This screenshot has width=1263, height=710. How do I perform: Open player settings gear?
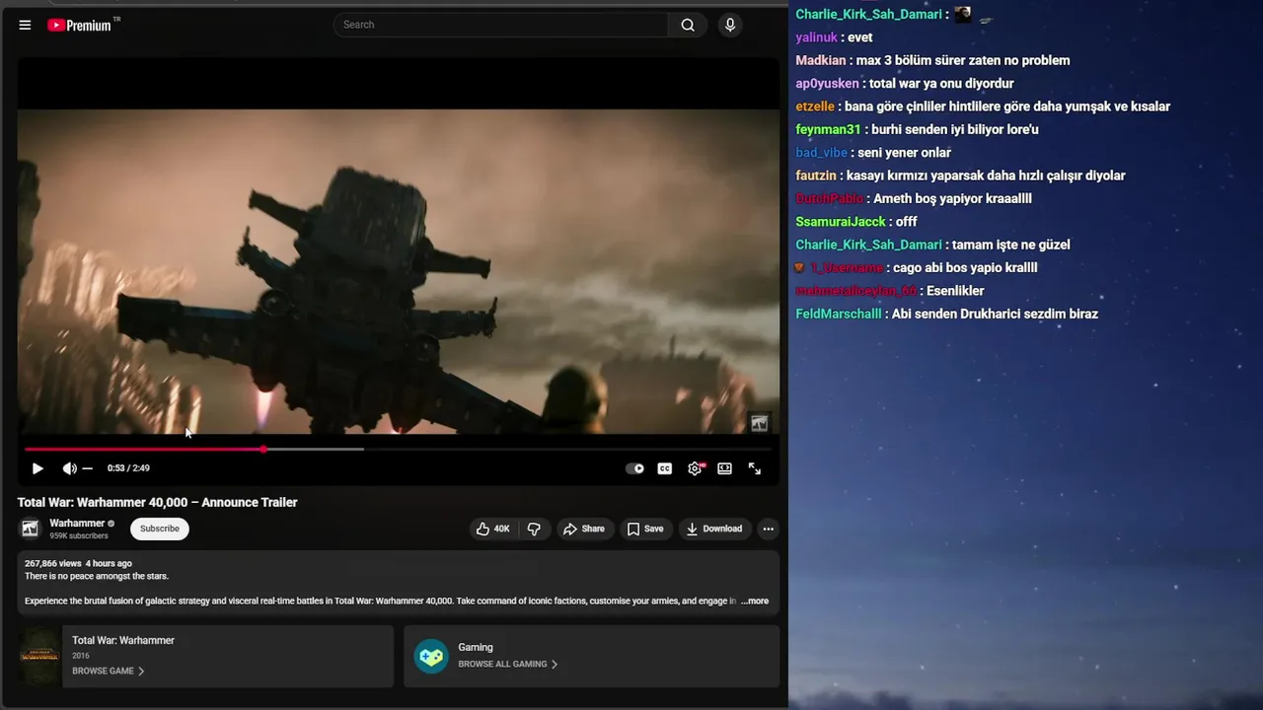696,468
